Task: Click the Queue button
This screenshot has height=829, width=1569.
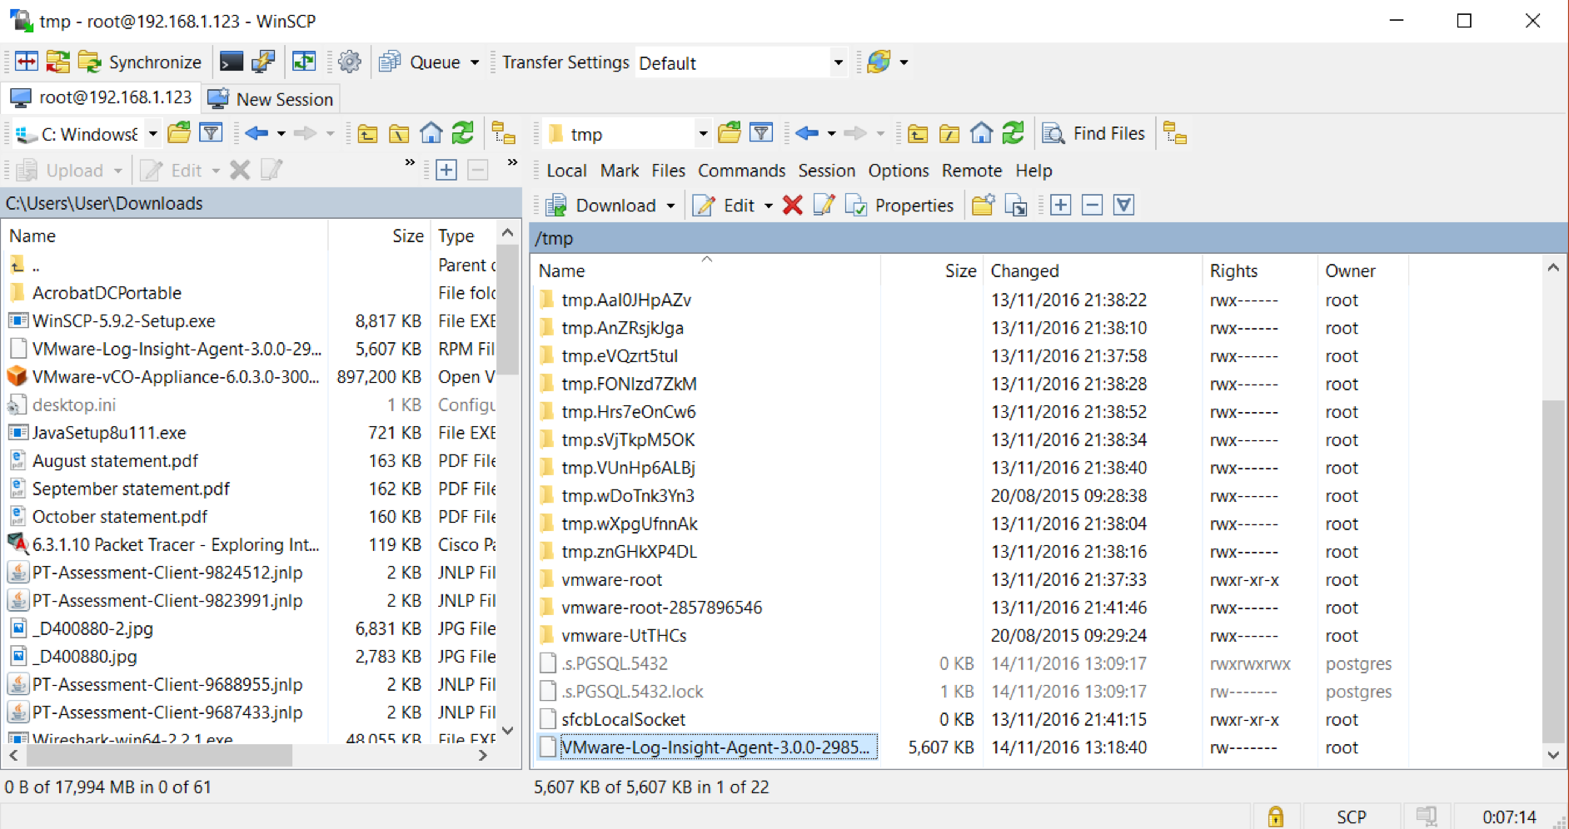Action: [x=419, y=62]
